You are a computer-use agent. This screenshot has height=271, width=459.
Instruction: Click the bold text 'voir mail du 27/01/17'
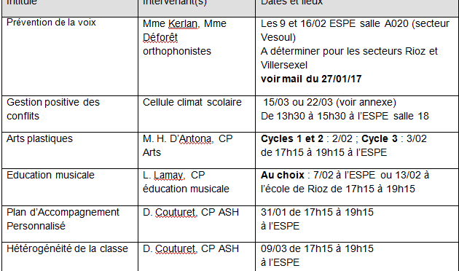pos(311,79)
